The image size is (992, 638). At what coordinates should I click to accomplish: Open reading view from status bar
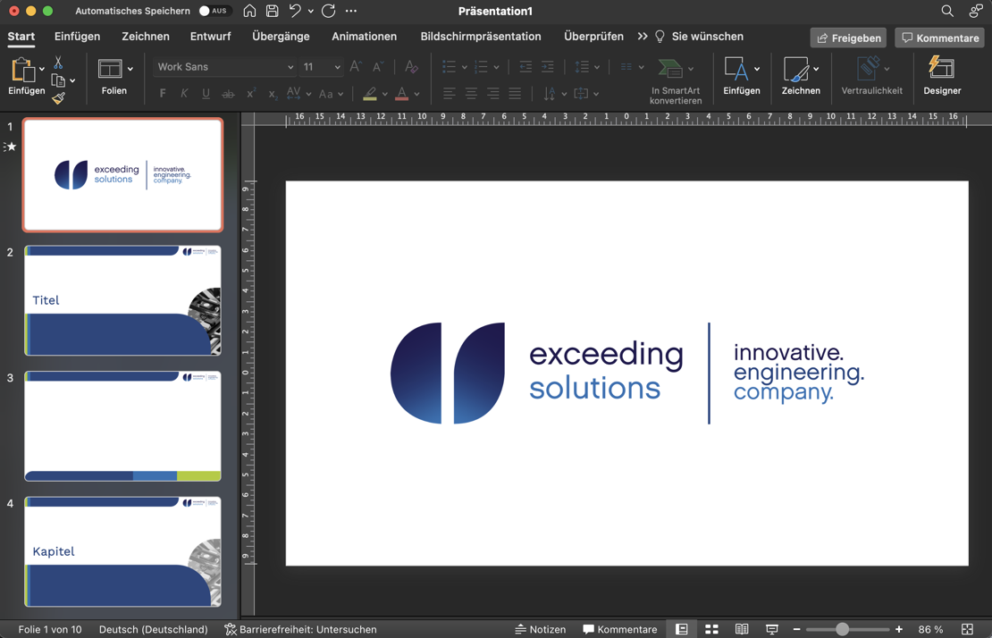click(x=742, y=629)
